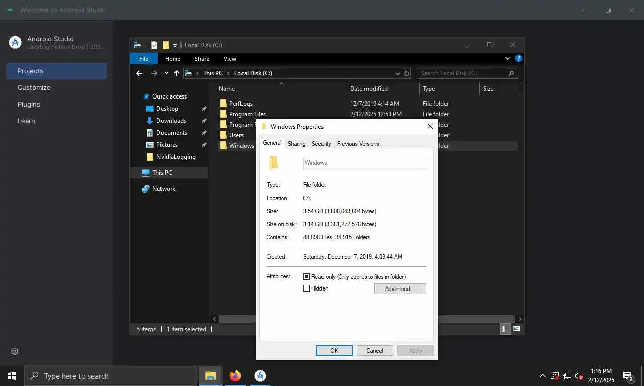Launch Firefox from taskbar
The width and height of the screenshot is (644, 386).
(235, 376)
